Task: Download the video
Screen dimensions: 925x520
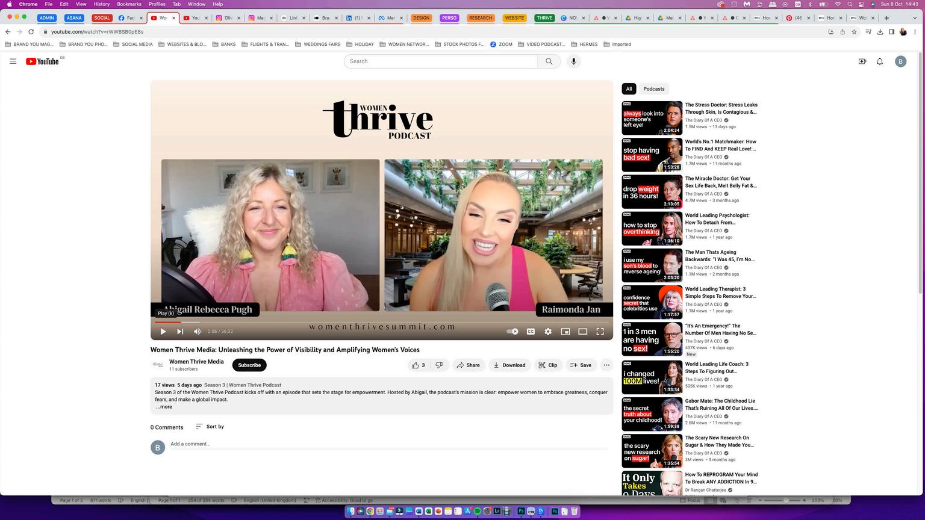Action: click(509, 365)
